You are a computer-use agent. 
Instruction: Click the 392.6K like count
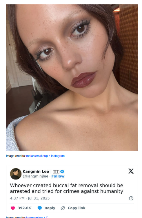[x=24, y=208]
